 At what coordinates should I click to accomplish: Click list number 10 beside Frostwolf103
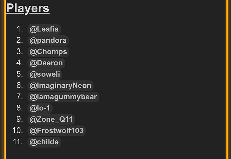click(18, 131)
